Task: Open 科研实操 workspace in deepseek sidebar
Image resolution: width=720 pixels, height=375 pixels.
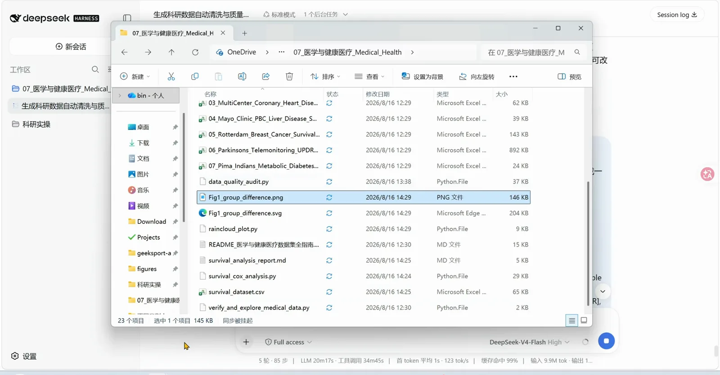Action: point(36,124)
